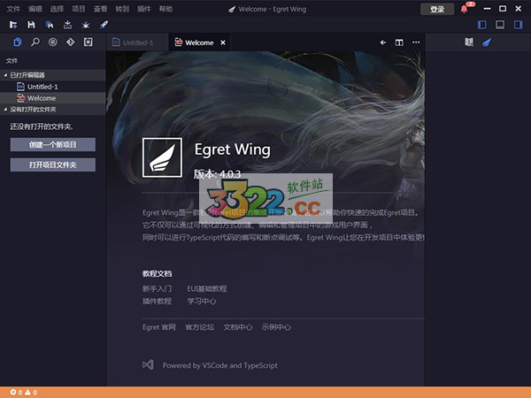This screenshot has height=398, width=531.
Task: Click the build project toolbar icon
Action: (68, 25)
